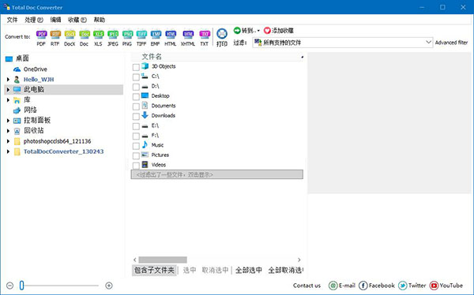Screen dimensions: 474x295
Task: Choose the RTF conversion icon
Action: 55,37
